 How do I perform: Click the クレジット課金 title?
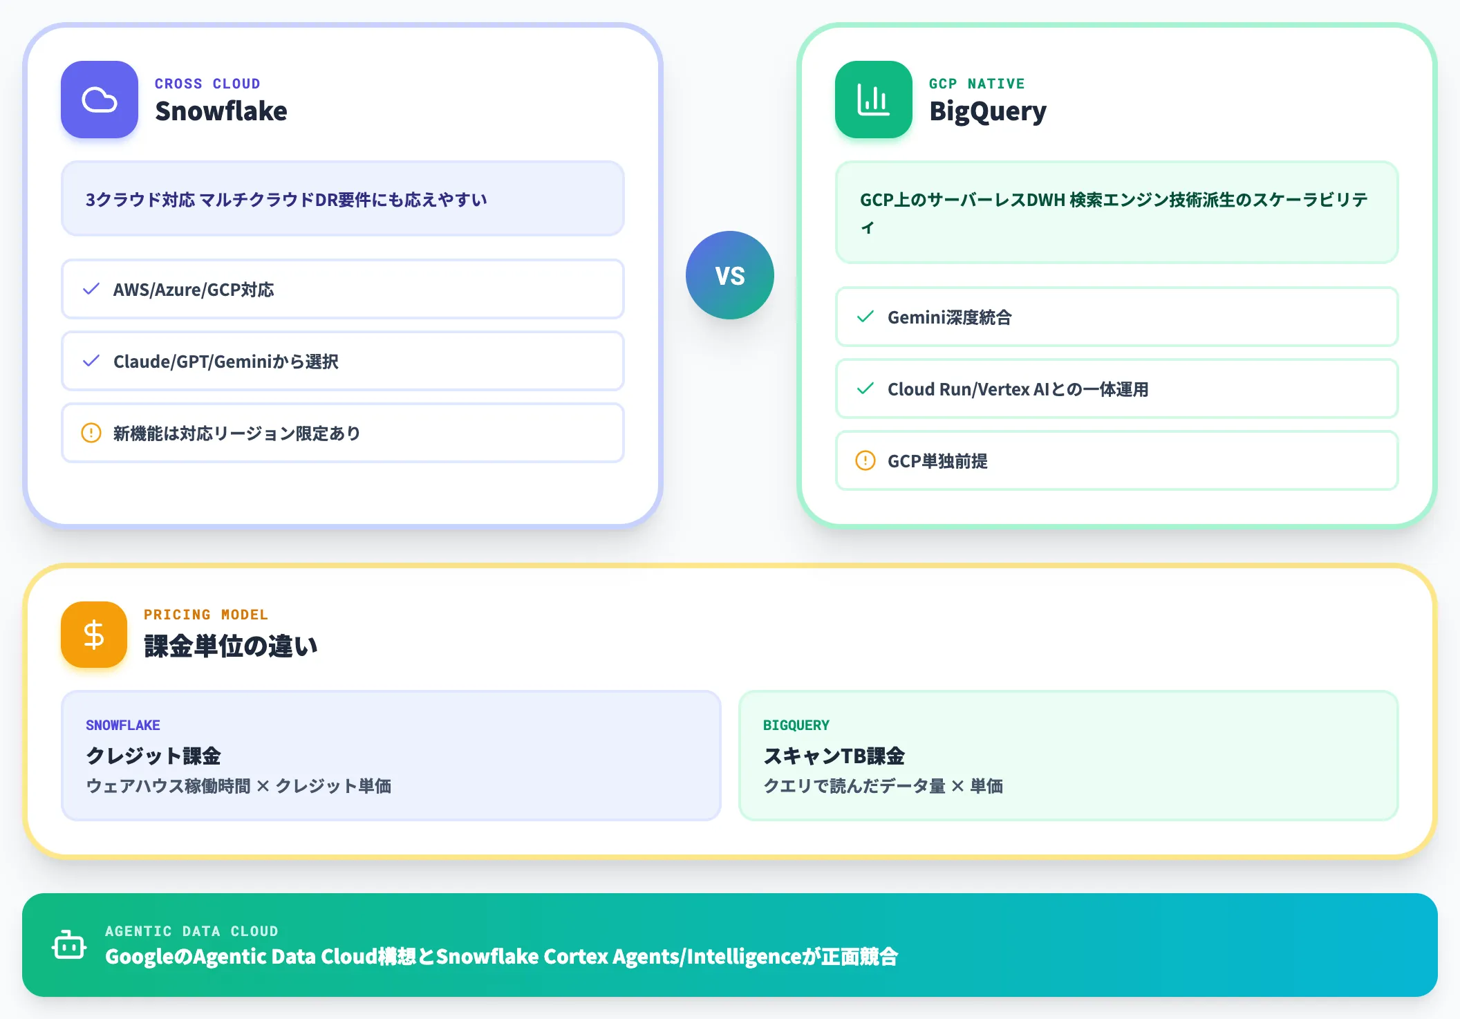153,756
